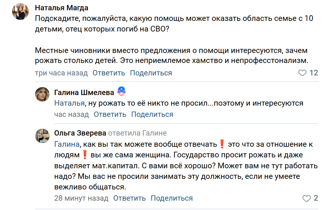Like Наталья Магда's comment with the heart
The width and height of the screenshot is (329, 210).
(x=303, y=73)
